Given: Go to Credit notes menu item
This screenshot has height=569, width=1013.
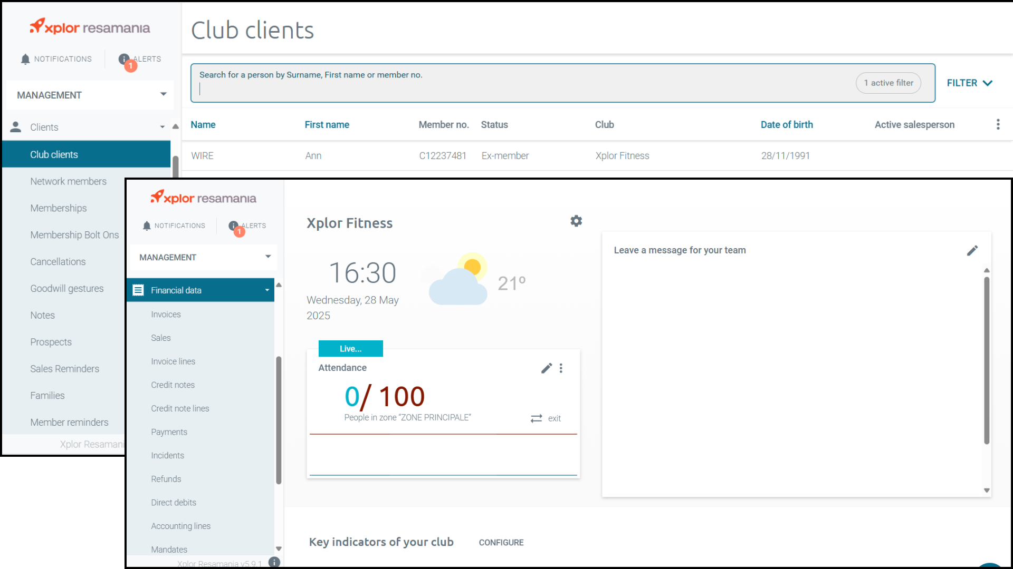Looking at the screenshot, I should 173,385.
